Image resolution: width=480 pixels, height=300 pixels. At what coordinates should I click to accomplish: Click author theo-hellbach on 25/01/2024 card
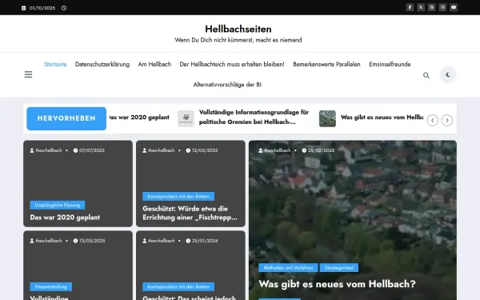pyautogui.click(x=162, y=241)
